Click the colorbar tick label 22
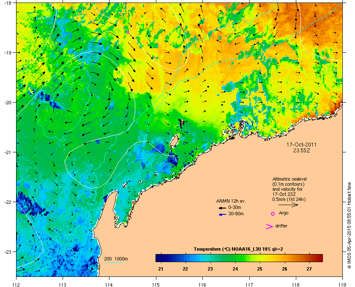Image resolution: width=355 pixels, height=287 pixels. (186, 269)
